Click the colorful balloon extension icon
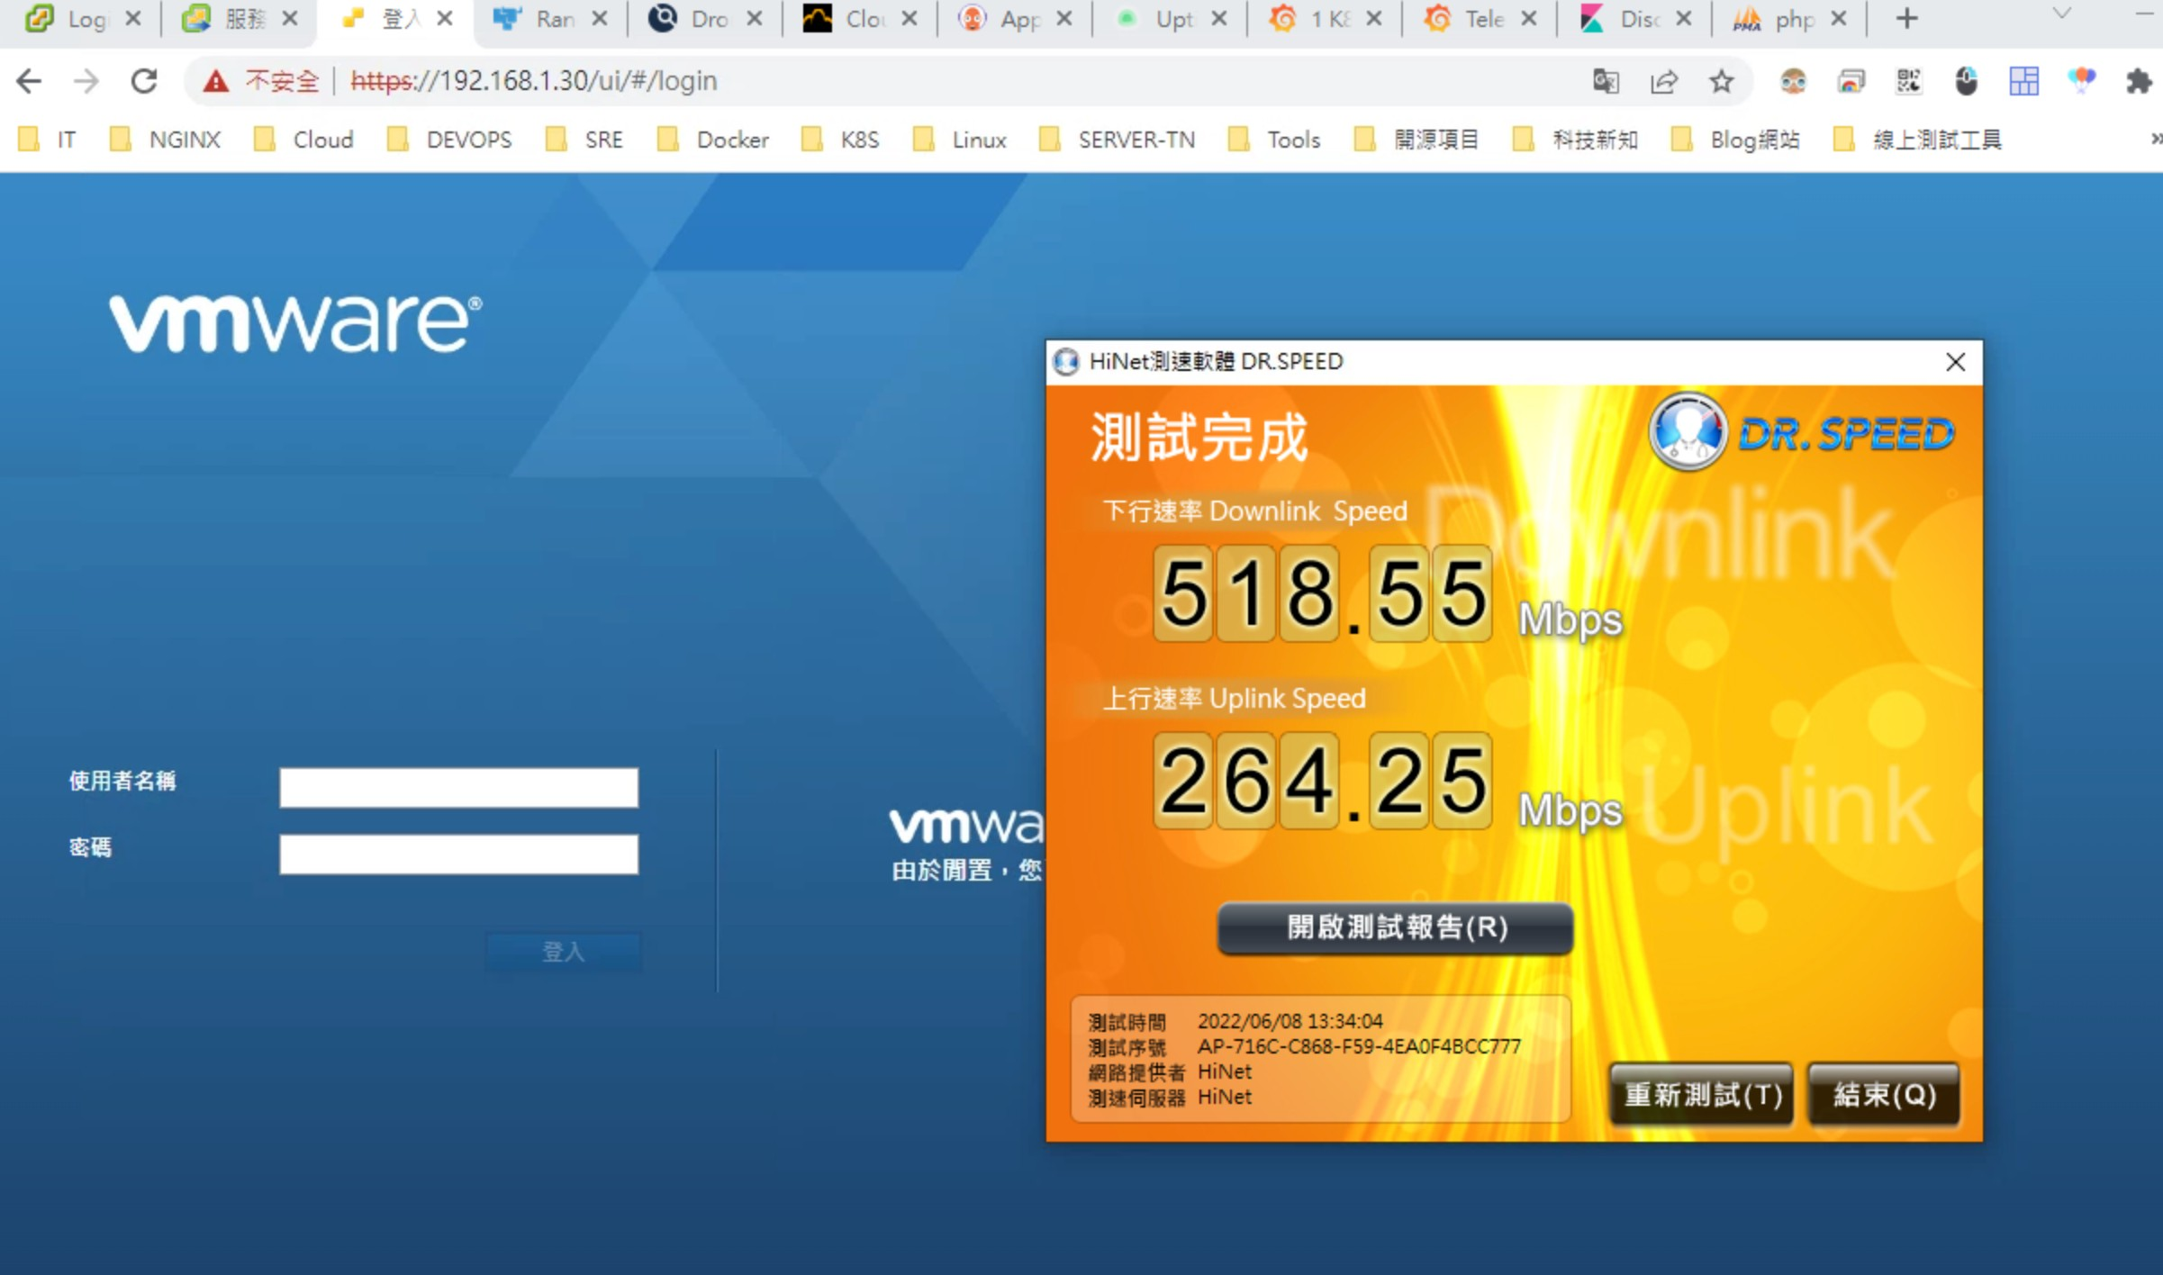 pyautogui.click(x=2081, y=81)
